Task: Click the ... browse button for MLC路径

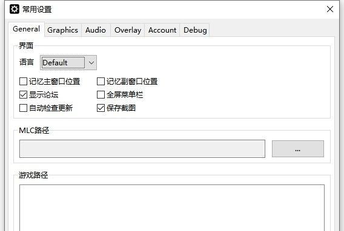Action: (298, 149)
